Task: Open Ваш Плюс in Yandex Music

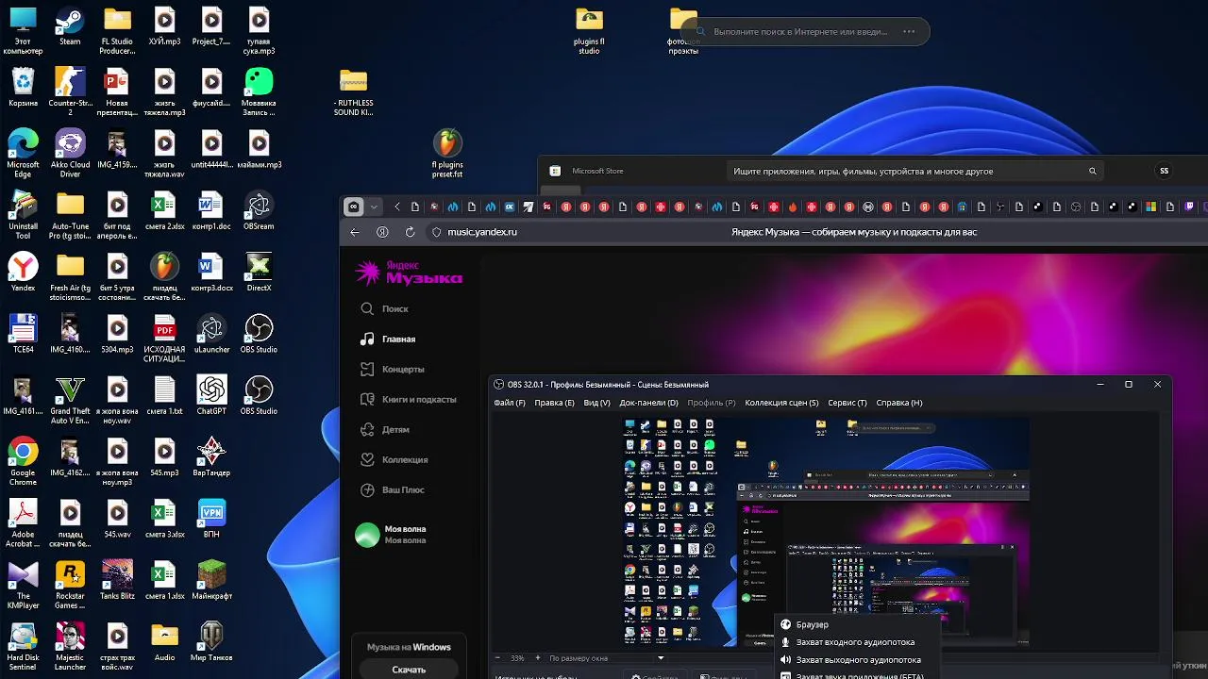Action: pos(392,489)
